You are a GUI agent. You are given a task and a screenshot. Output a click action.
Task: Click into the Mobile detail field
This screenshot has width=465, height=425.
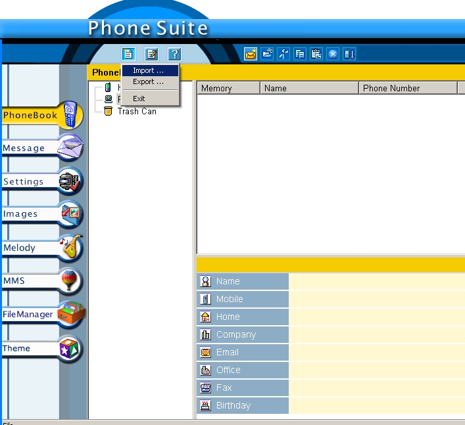(x=377, y=299)
